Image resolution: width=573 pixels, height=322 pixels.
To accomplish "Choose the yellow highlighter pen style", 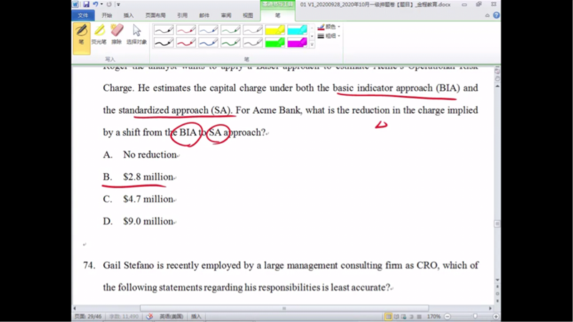I will pos(275,30).
